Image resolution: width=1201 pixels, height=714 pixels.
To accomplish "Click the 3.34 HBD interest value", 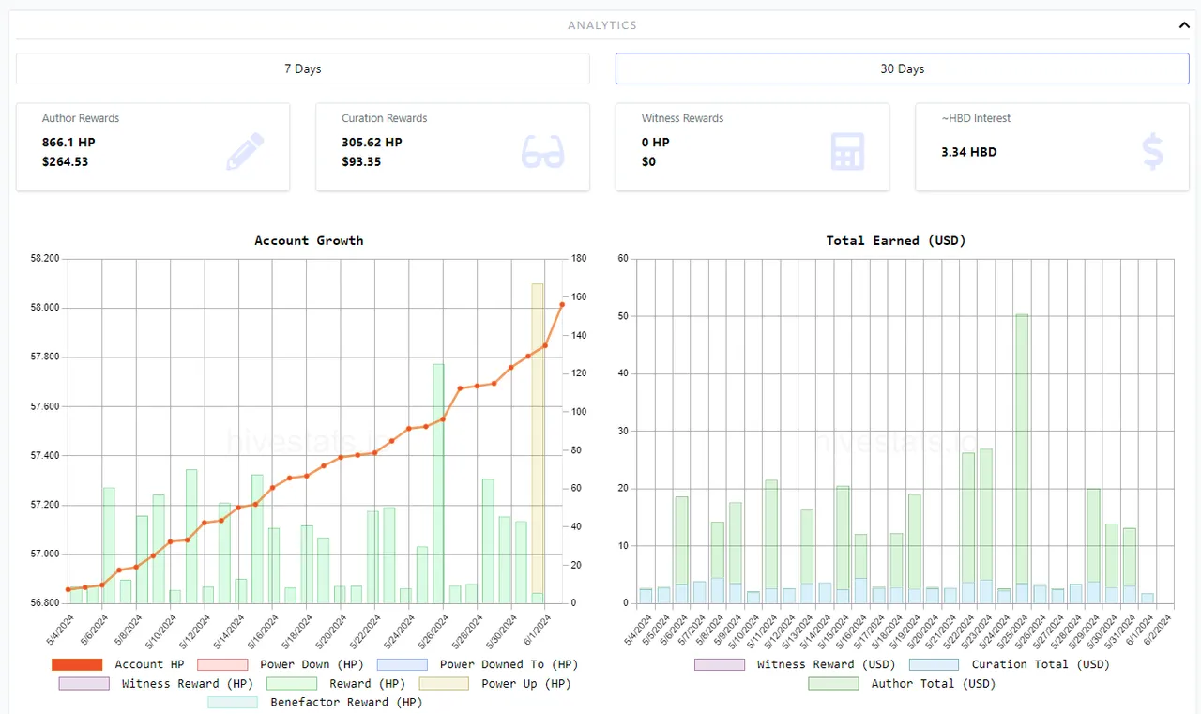I will (969, 152).
